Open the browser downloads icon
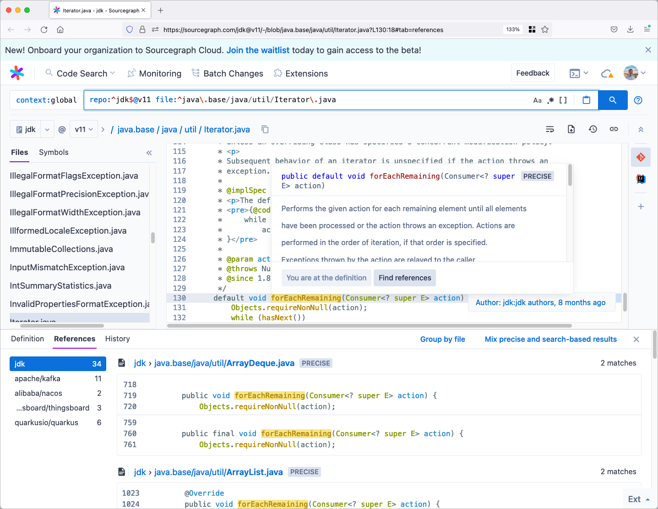This screenshot has height=509, width=658. (x=631, y=29)
